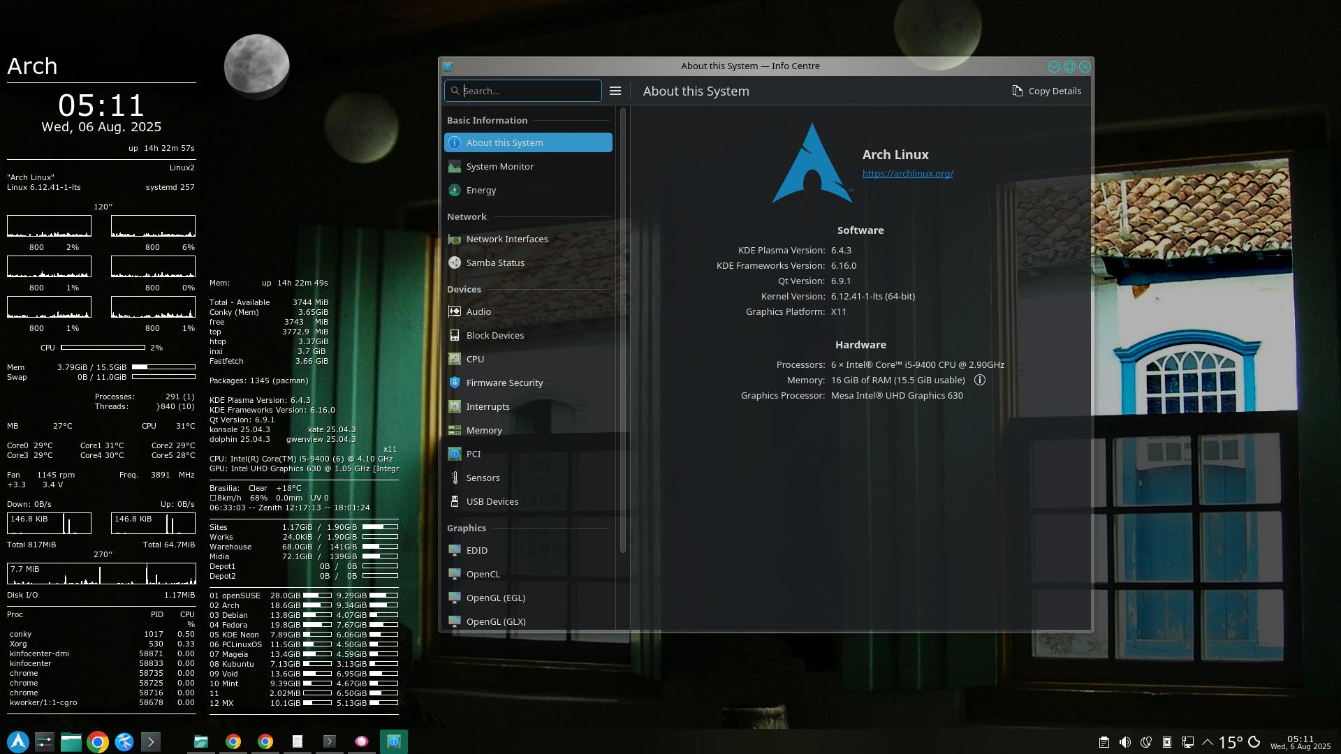Open the Arch application launcher
The width and height of the screenshot is (1341, 754).
click(x=18, y=741)
